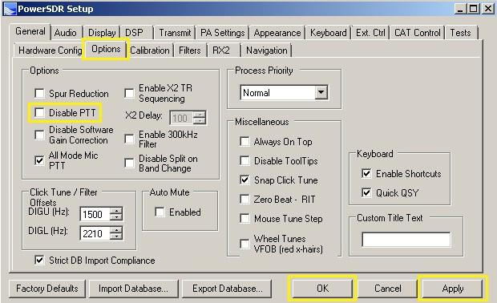Toggle Disable ToolTips checkbox
This screenshot has width=497, height=303.
click(244, 160)
